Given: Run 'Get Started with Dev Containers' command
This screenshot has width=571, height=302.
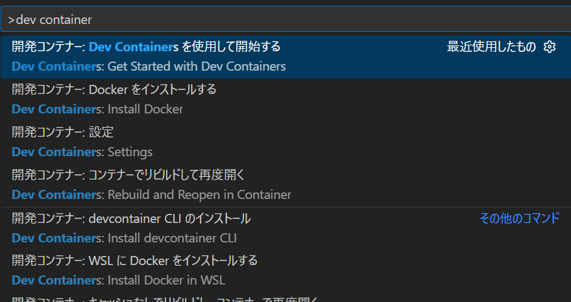Looking at the screenshot, I should [149, 67].
